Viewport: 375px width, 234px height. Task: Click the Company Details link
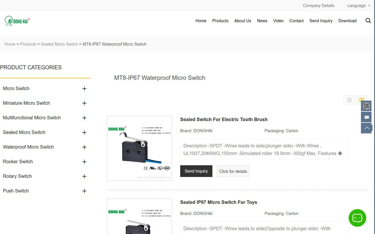(318, 6)
